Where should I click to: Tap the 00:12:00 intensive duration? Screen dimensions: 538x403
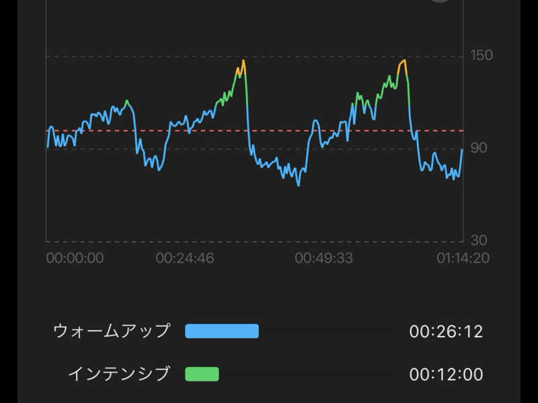pyautogui.click(x=446, y=374)
